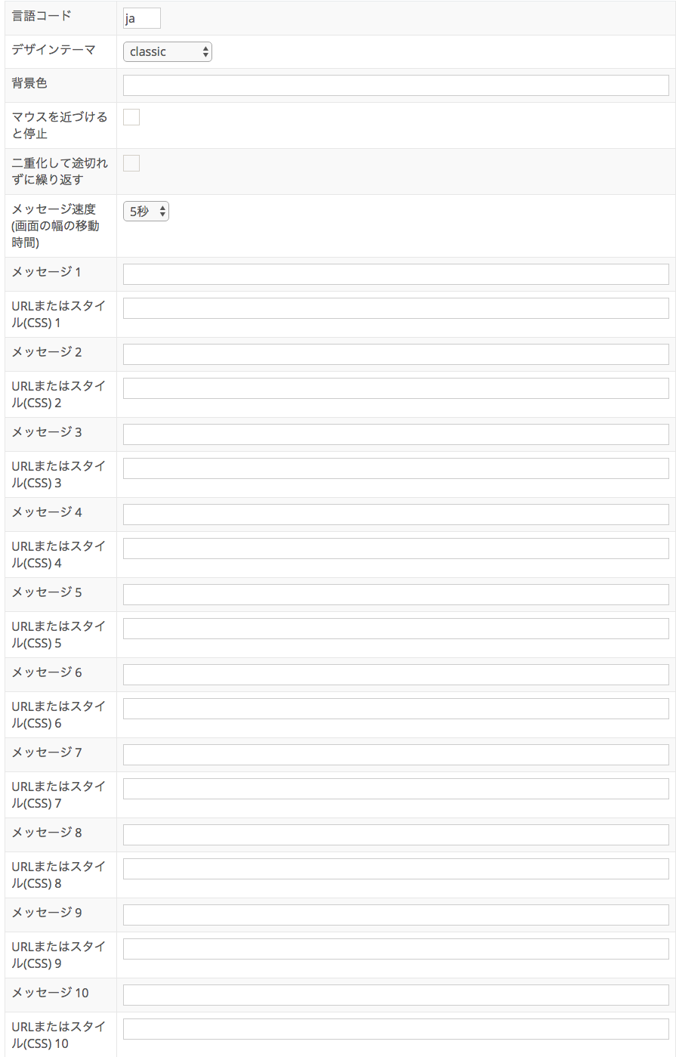
Task: Click the URLまたはスタイル(CSS) 2 field
Action: [396, 388]
